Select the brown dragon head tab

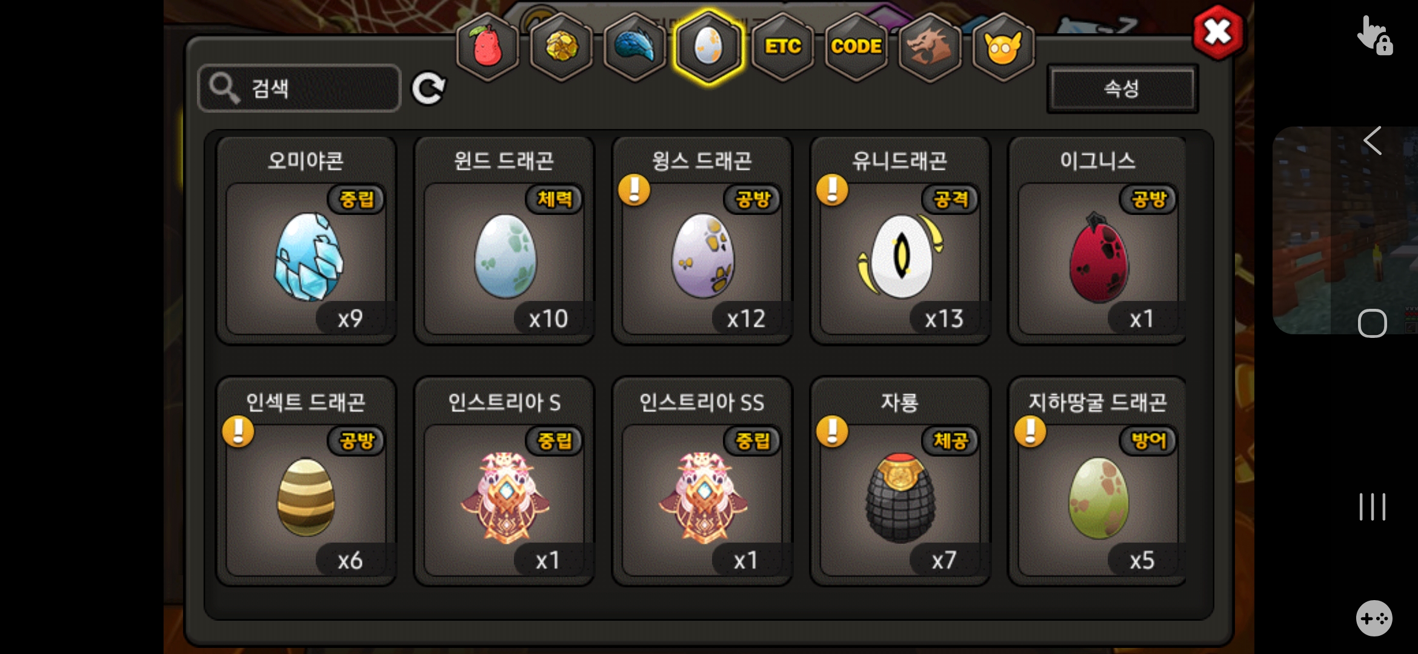point(930,47)
